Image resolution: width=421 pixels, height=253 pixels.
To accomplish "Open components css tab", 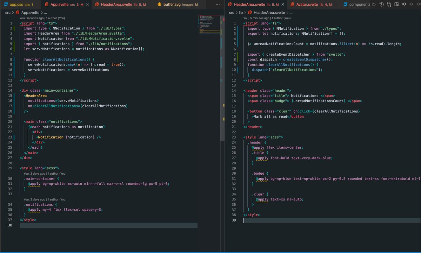I will tap(355, 5).
